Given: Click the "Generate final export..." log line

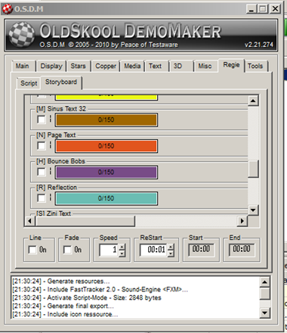Looking at the screenshot, I should pyautogui.click(x=63, y=307).
